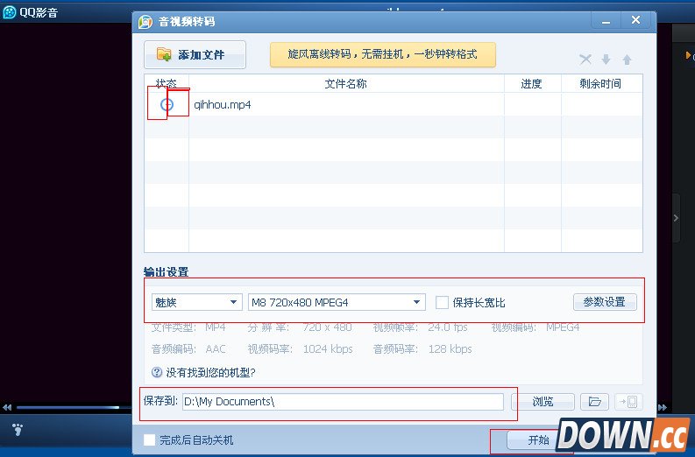Click the status circle icon beside qihhou.mp4
The image size is (695, 457).
pos(167,104)
